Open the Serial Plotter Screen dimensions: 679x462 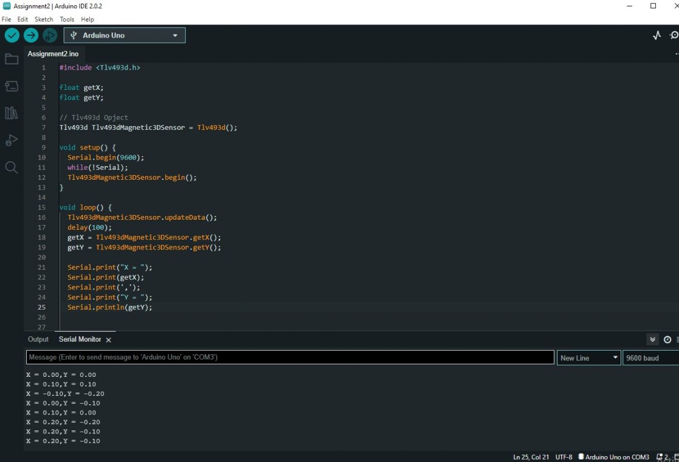point(657,36)
